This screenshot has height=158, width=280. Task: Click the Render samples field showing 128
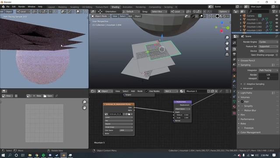(x=268, y=75)
